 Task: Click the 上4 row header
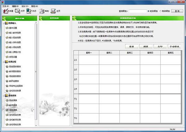[x=76, y=89]
